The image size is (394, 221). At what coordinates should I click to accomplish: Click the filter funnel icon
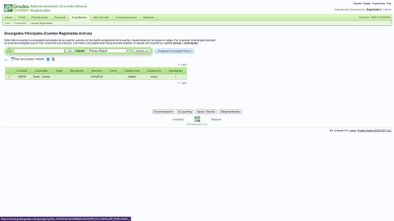coord(12,59)
